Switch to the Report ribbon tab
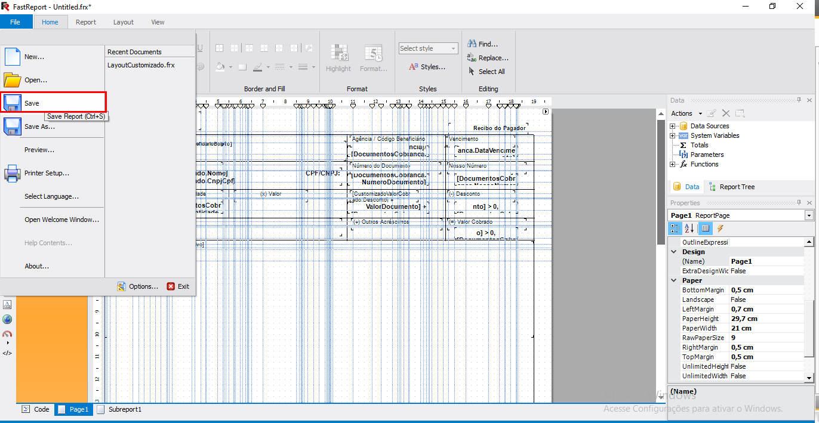819x423 pixels. [x=86, y=22]
